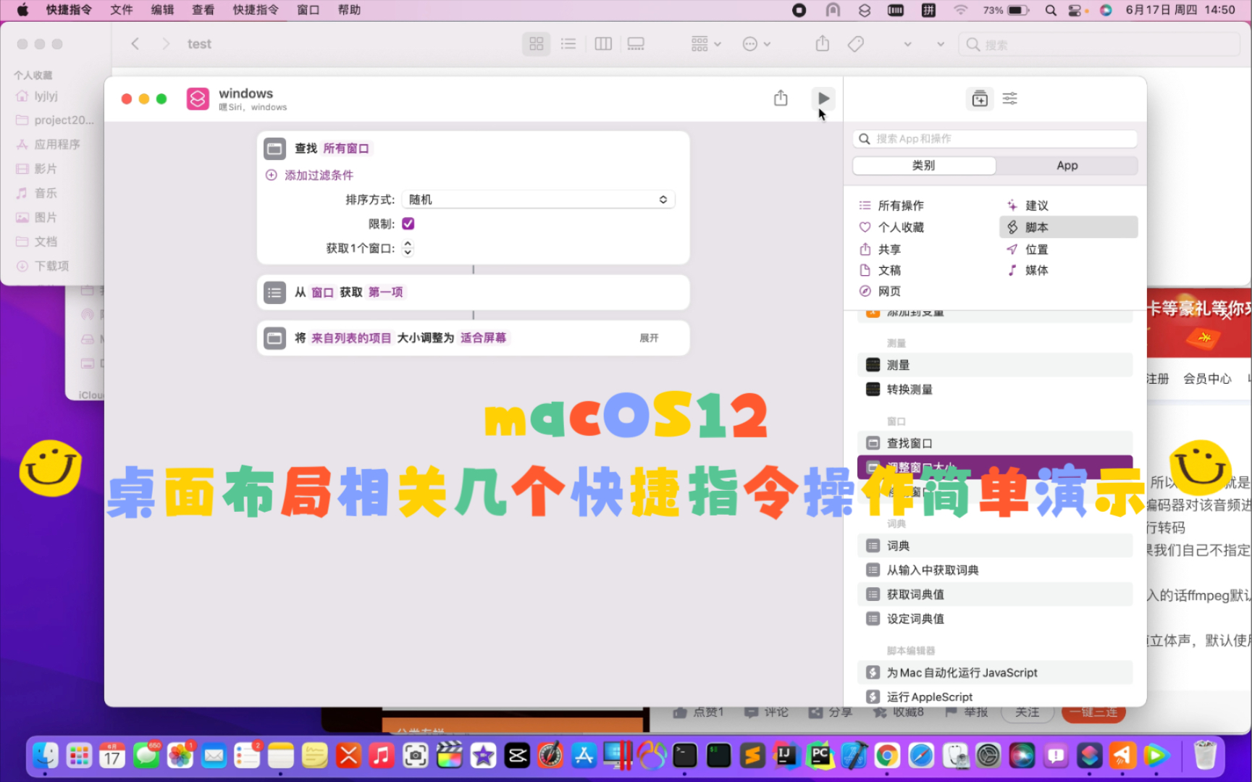Screen dimensions: 1252x782
Task: Open the action library panel icon
Action: pos(979,98)
